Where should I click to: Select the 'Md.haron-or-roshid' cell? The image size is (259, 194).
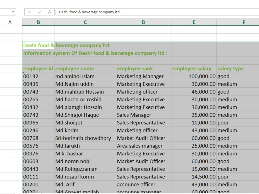tap(85, 100)
